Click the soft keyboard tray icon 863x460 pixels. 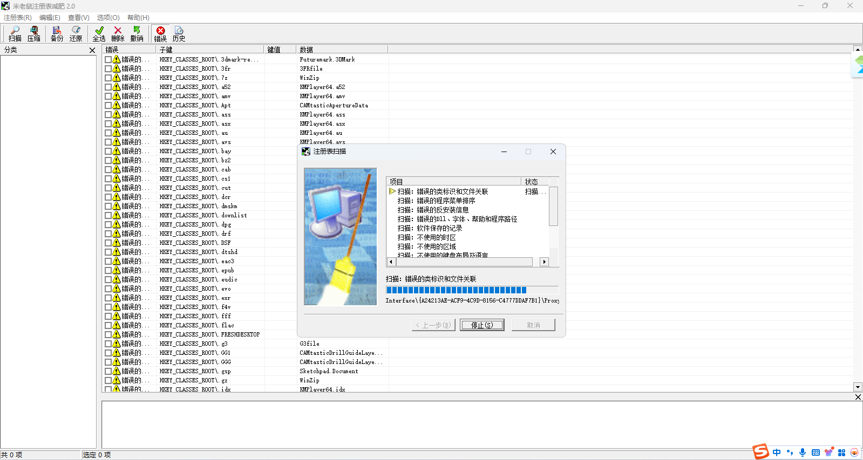pos(816,452)
